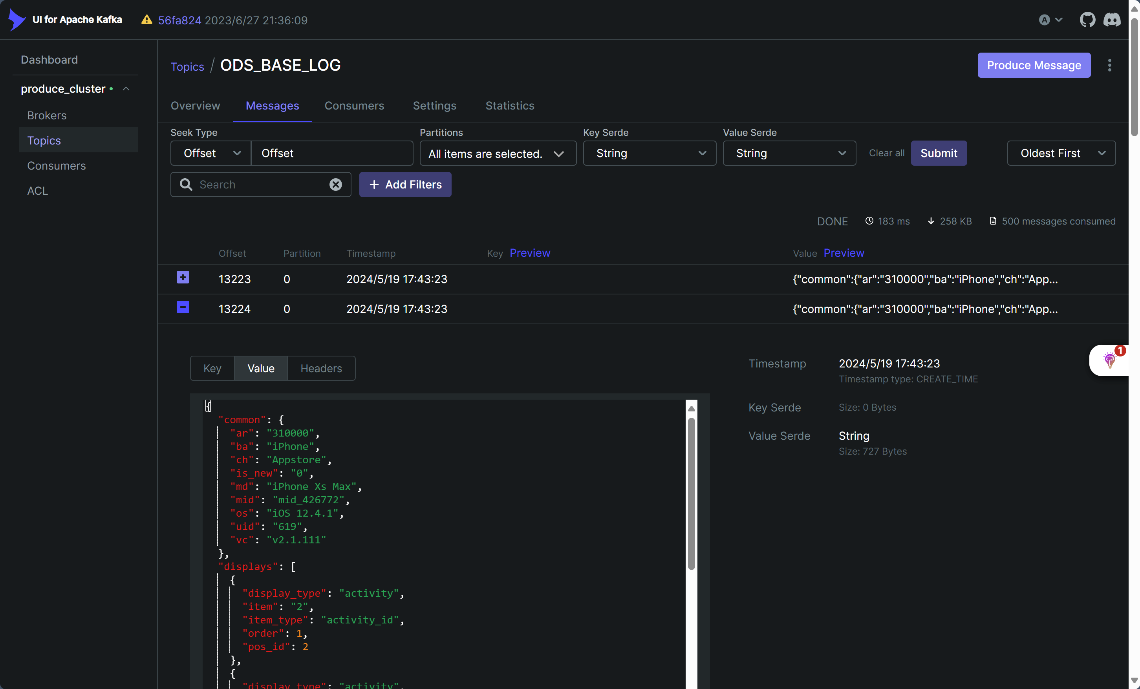Image resolution: width=1140 pixels, height=689 pixels.
Task: Click the expand row icon for offset 13223
Action: coord(182,278)
